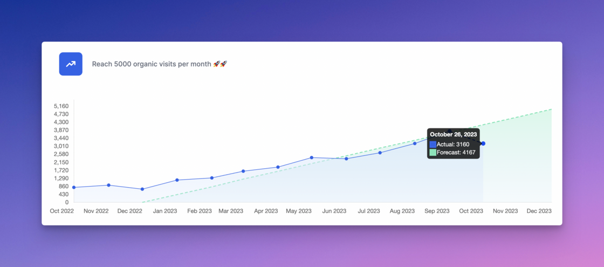This screenshot has height=267, width=604.
Task: Select the Nov 2022 actual data point
Action: click(x=108, y=185)
